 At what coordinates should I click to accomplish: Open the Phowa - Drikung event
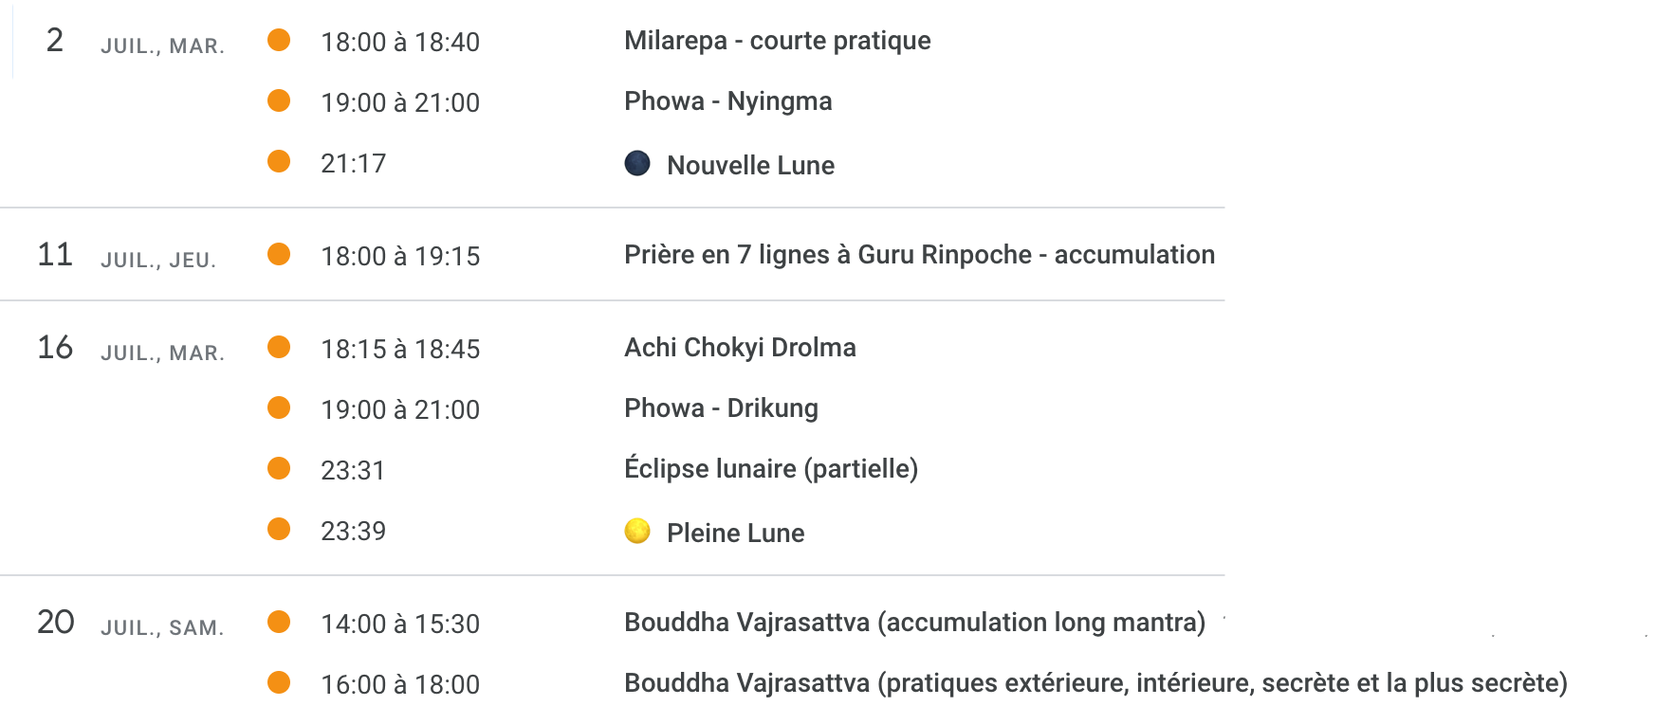pyautogui.click(x=721, y=408)
